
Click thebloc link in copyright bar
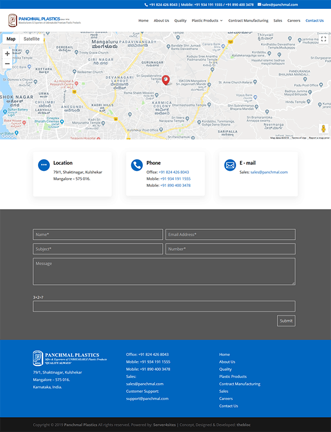click(244, 425)
